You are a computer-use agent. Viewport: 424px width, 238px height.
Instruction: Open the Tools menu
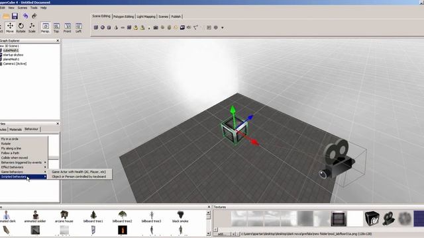[x=34, y=8]
